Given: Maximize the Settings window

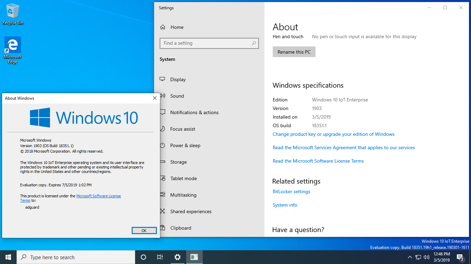Looking at the screenshot, I should [445, 8].
